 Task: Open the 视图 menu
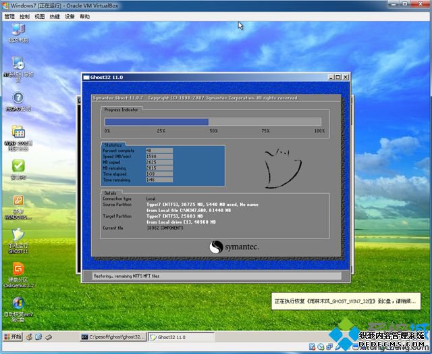tap(40, 16)
